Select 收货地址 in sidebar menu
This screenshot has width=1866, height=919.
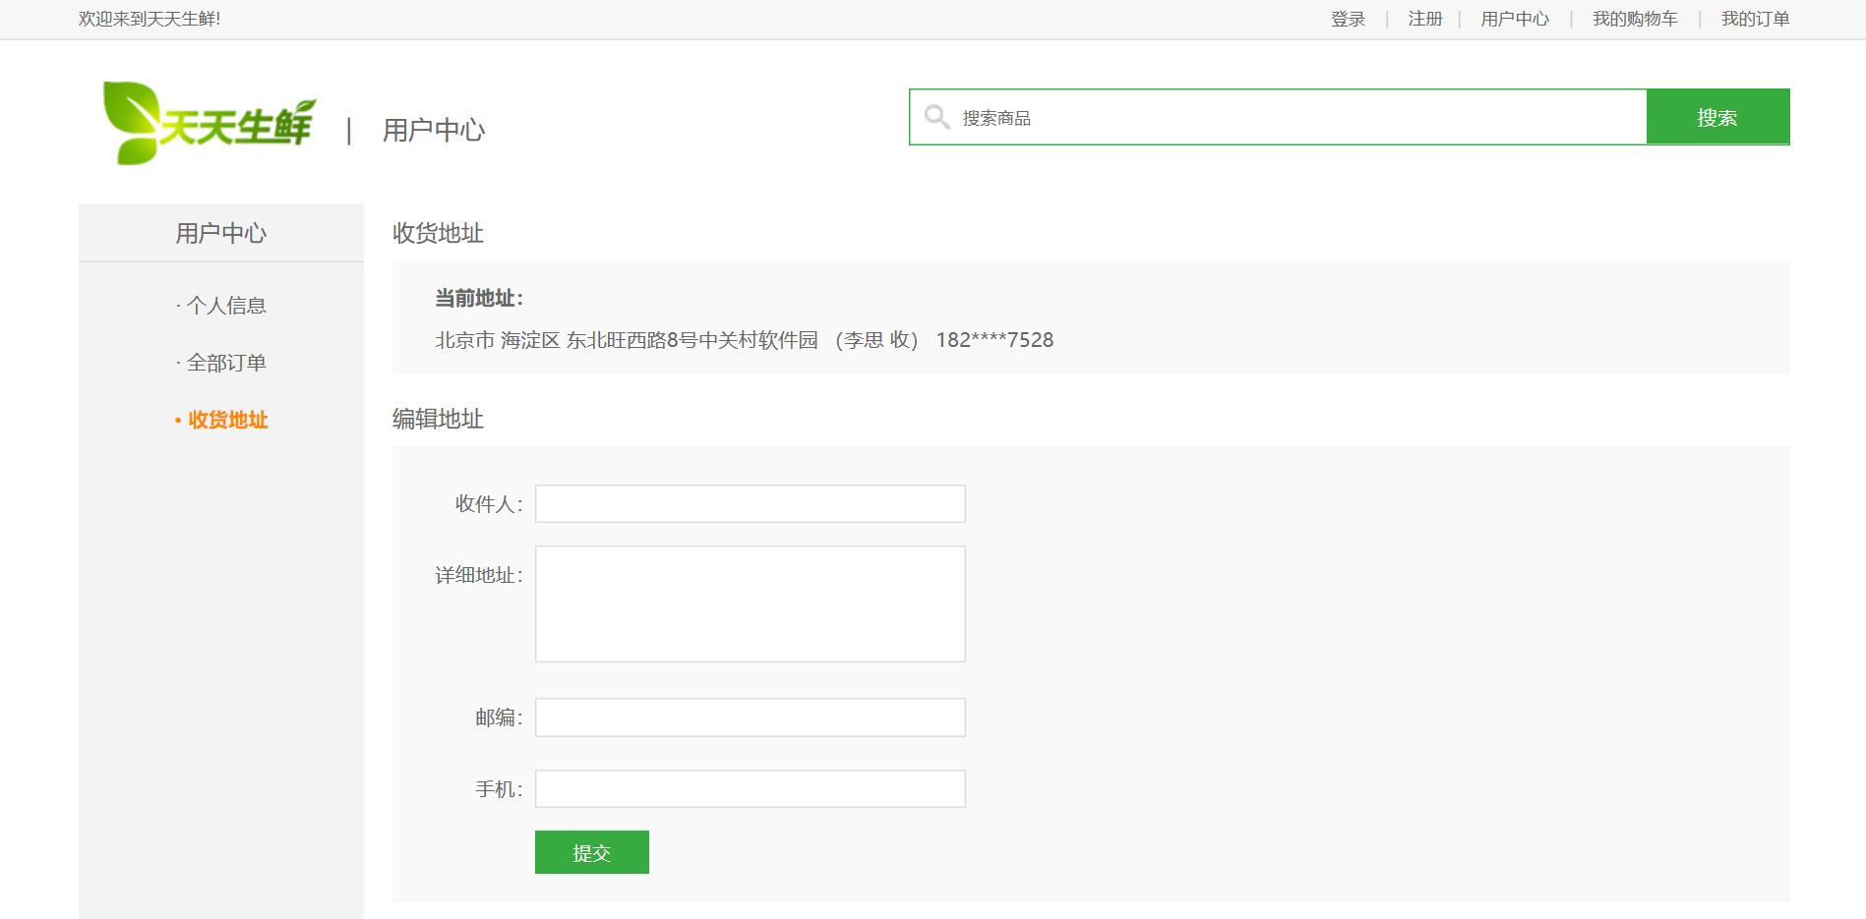pos(227,420)
